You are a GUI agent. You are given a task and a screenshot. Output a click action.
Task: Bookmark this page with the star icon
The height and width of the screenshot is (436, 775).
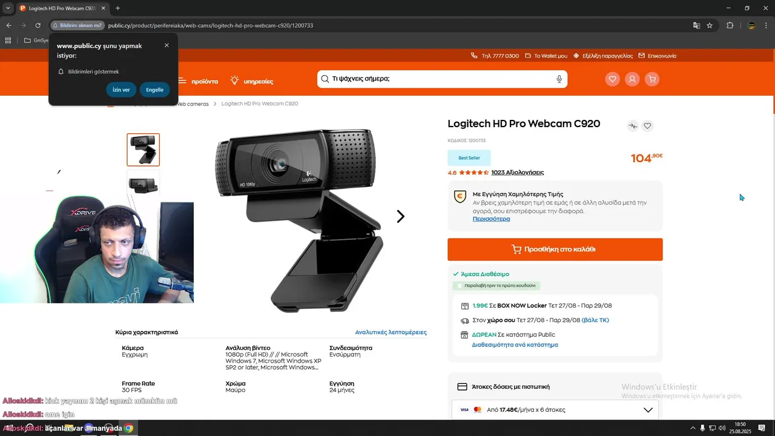coord(710,25)
